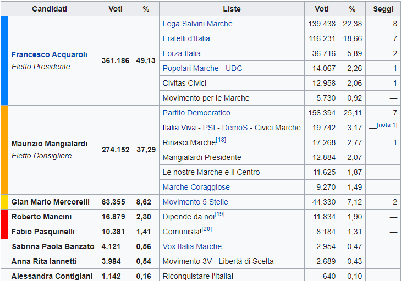Screen dimensions: 401x281
Task: Open the Popolari Marche link
Action: click(188, 68)
